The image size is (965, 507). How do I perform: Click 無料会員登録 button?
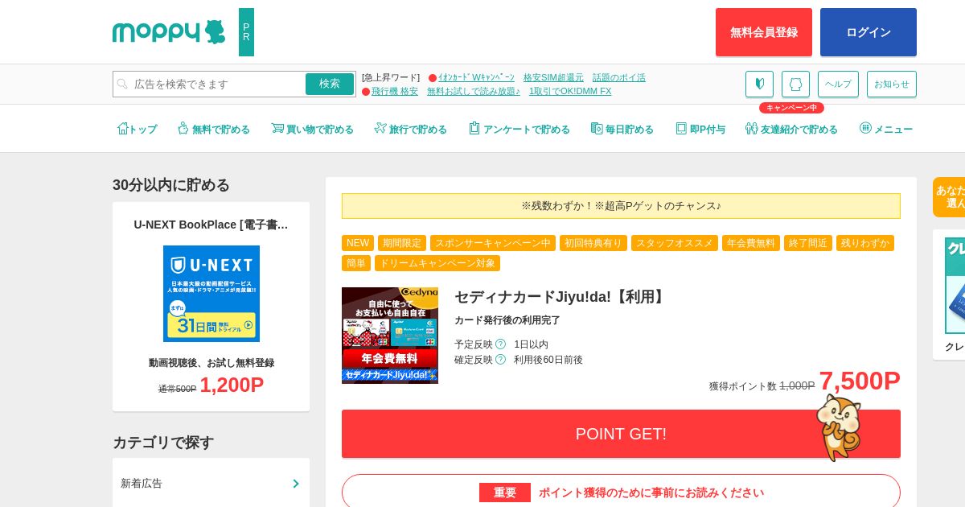pos(764,32)
